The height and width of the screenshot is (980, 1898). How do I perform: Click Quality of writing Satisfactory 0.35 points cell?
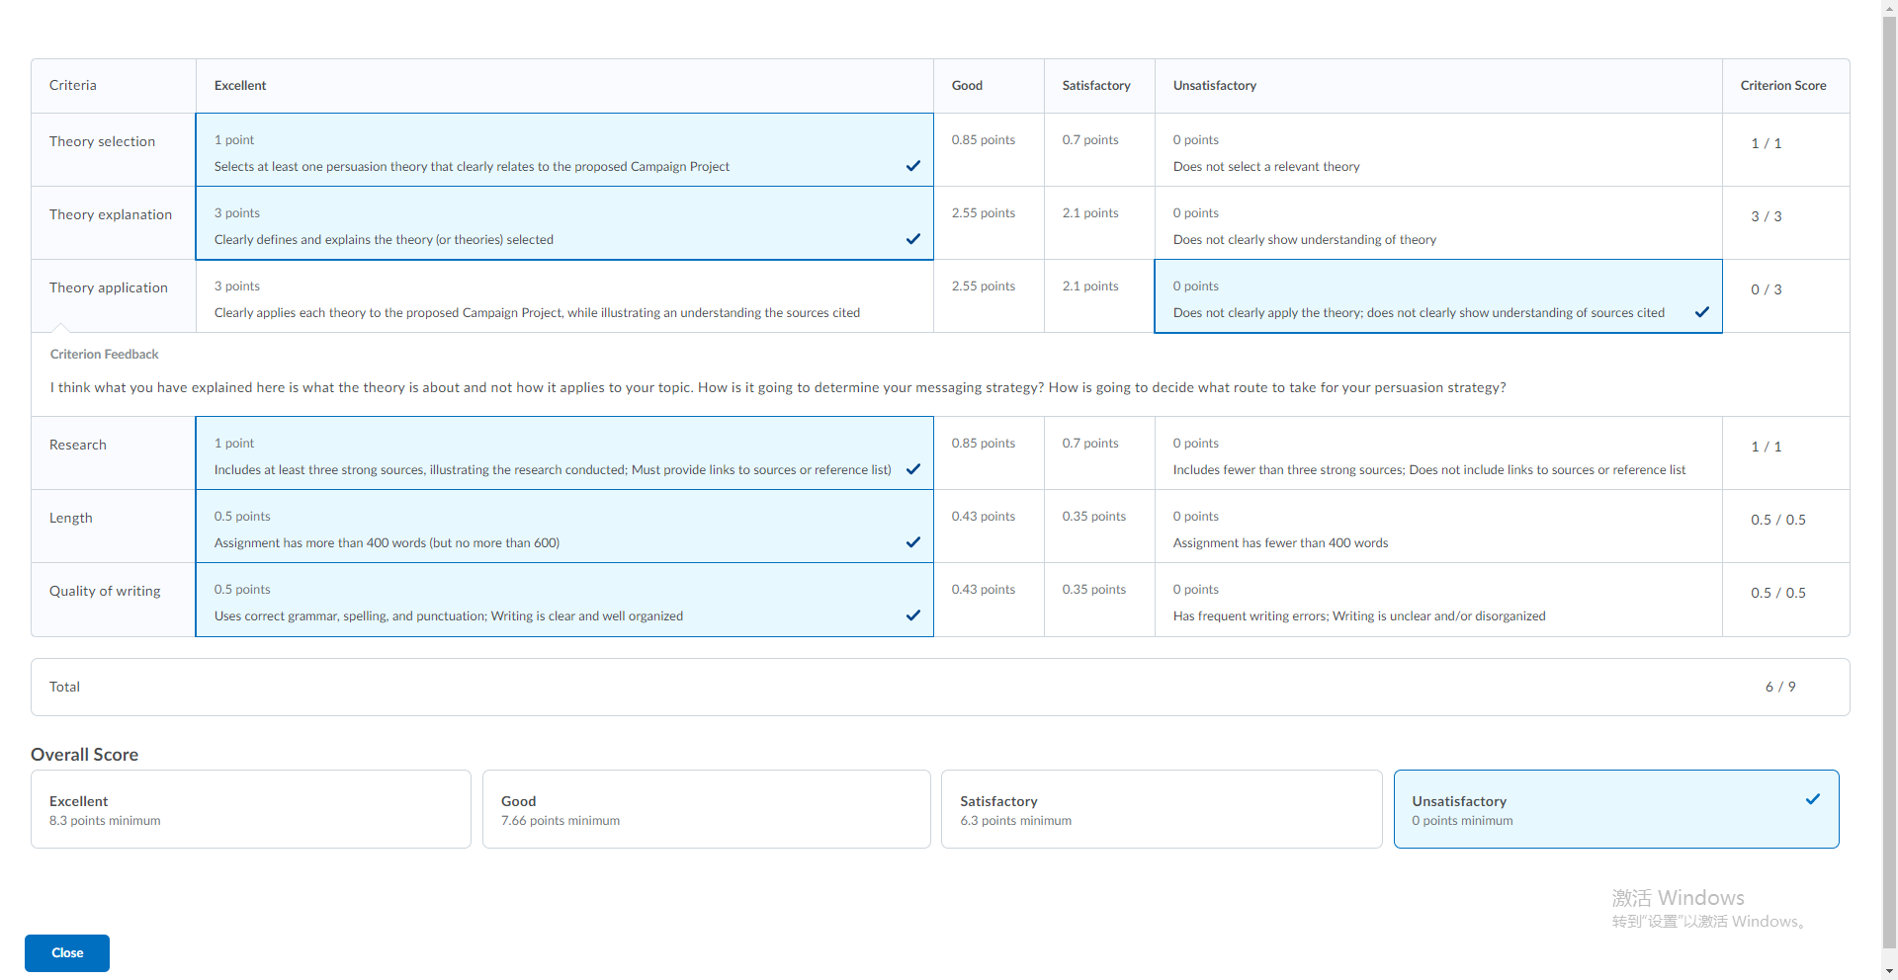click(x=1099, y=600)
